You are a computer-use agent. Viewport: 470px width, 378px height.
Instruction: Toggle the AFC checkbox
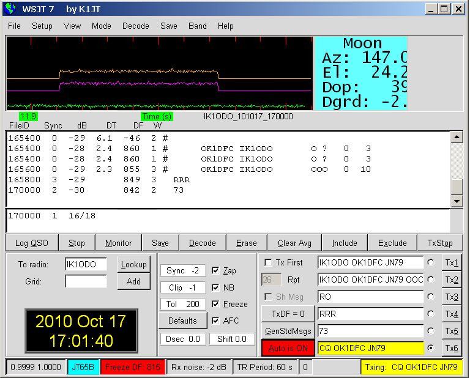(215, 321)
